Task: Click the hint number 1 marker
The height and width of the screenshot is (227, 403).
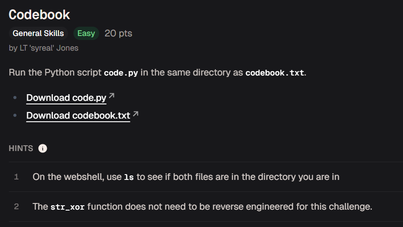Action: [x=16, y=177]
